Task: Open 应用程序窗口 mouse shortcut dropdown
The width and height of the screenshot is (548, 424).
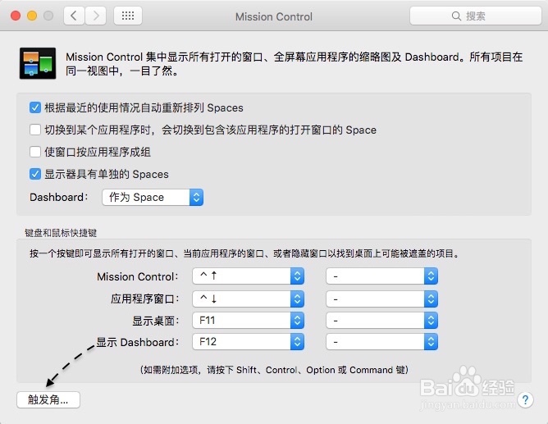Action: tap(382, 299)
